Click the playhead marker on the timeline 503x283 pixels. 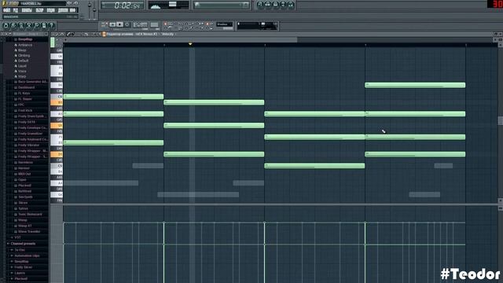tap(190, 44)
